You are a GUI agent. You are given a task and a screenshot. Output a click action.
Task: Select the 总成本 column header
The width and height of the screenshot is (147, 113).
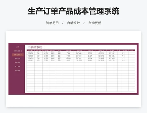coord(112,50)
